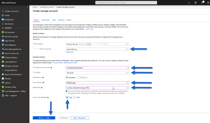The height and width of the screenshot is (123, 210).
Task: Choose the Cool access tier option
Action: pyautogui.click(x=67, y=97)
